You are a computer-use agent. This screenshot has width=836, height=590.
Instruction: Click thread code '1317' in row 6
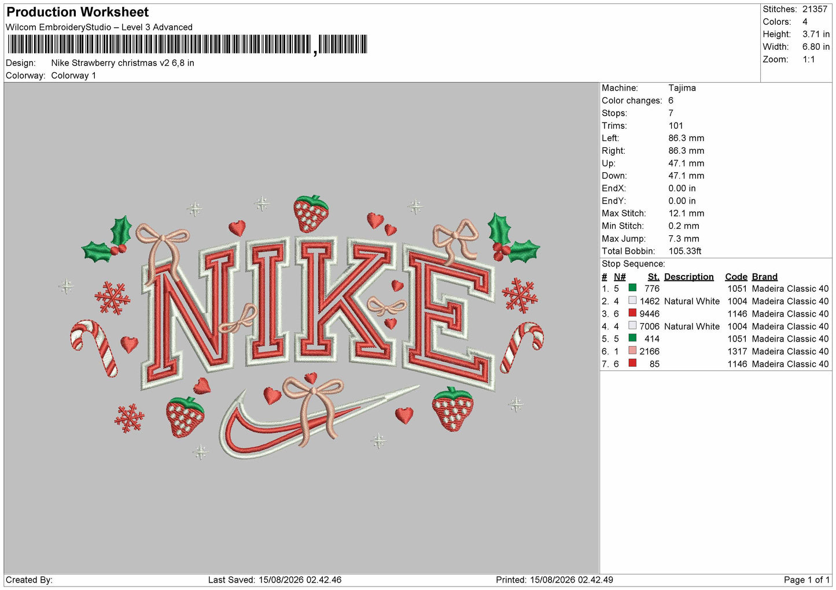737,351
